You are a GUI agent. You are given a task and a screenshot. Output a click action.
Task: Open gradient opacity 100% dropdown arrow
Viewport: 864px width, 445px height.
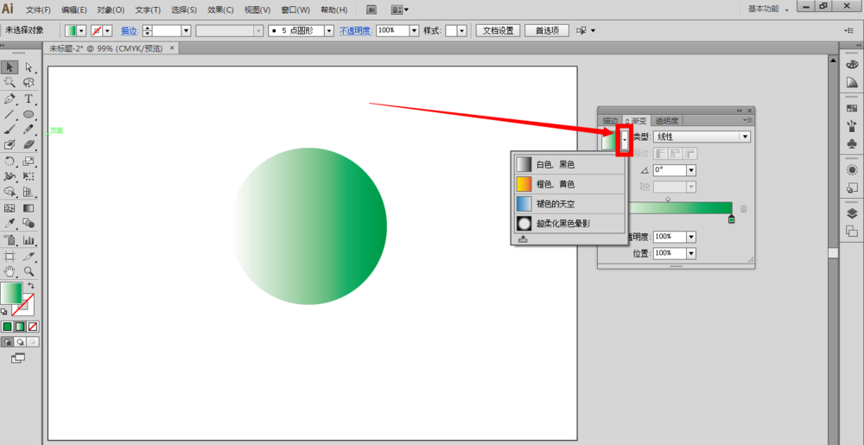(691, 237)
